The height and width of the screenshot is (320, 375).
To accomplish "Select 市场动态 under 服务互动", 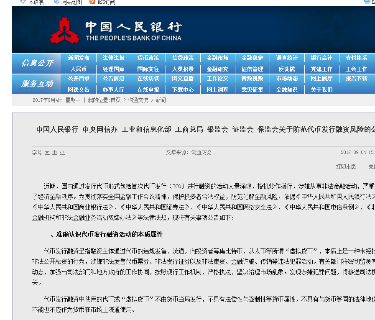I will 287,79.
